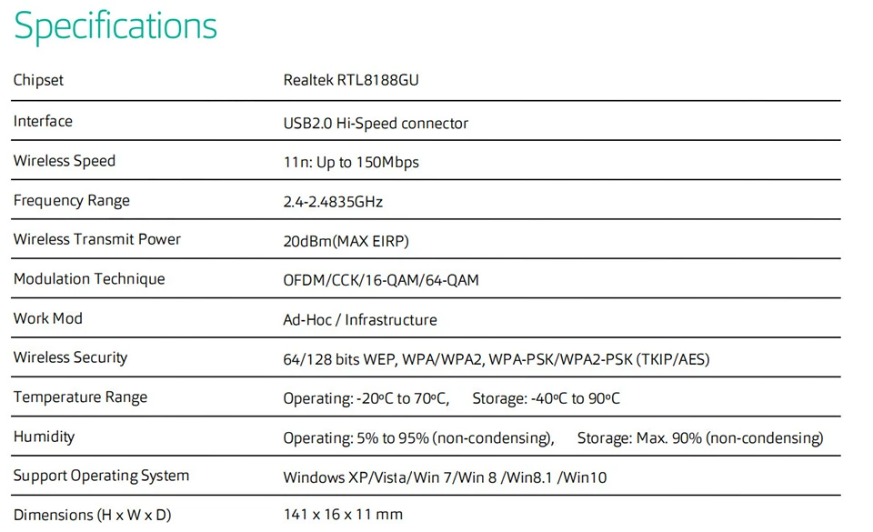Click the Support Operating System label
This screenshot has height=532, width=873.
click(x=101, y=476)
